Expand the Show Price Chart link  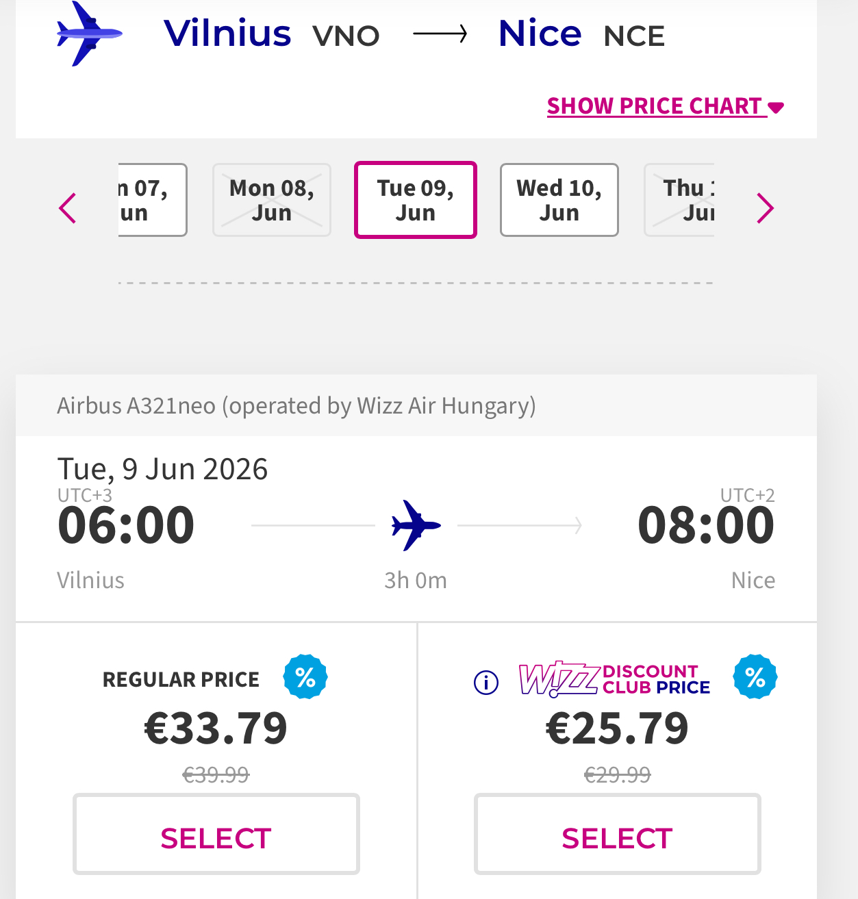[x=665, y=106]
